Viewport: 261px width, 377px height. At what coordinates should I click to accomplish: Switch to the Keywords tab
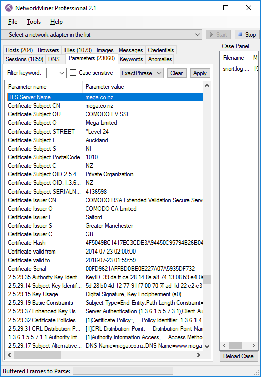pos(132,59)
